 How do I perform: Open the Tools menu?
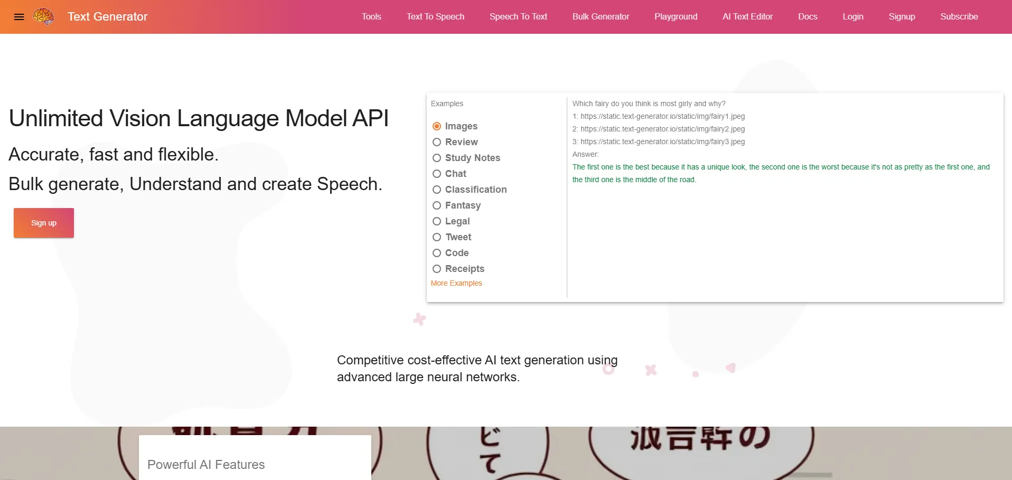tap(371, 17)
